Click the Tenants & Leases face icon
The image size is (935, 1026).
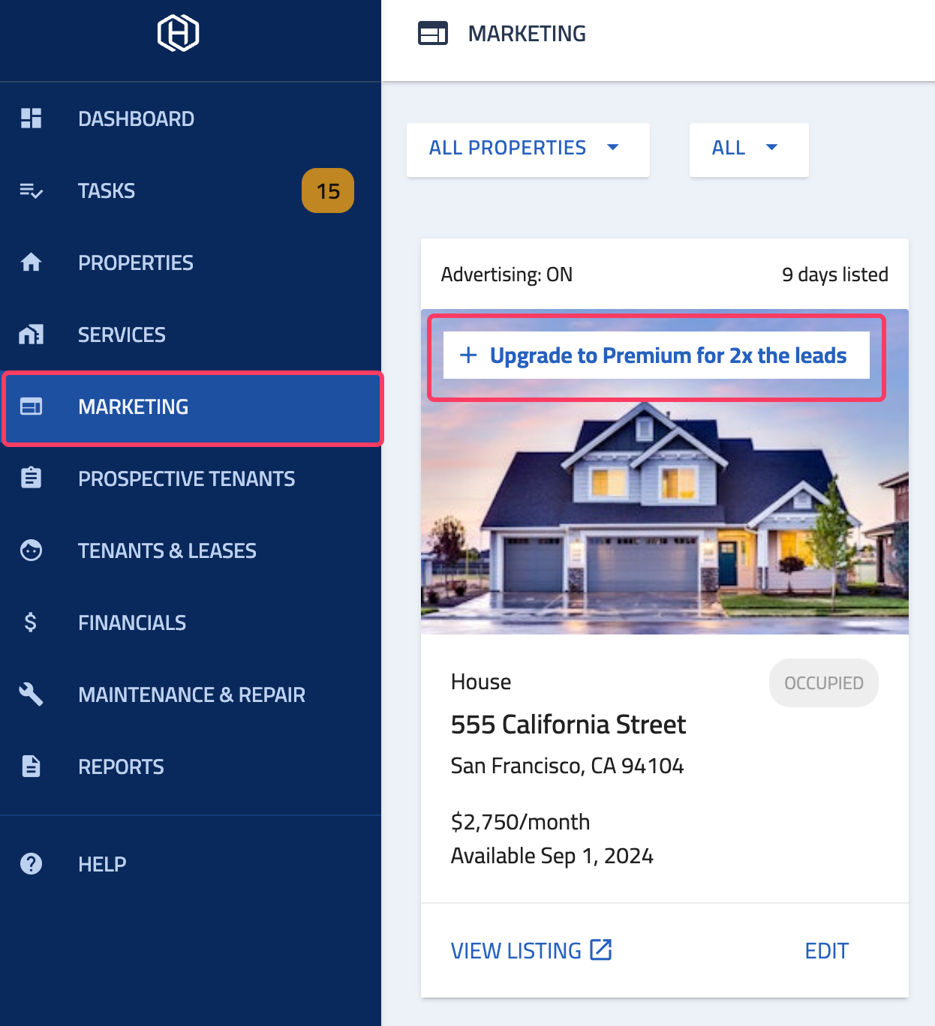point(31,550)
